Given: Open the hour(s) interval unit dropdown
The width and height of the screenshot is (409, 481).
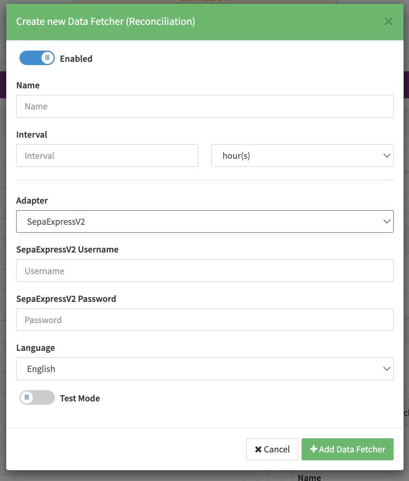Looking at the screenshot, I should tap(302, 156).
